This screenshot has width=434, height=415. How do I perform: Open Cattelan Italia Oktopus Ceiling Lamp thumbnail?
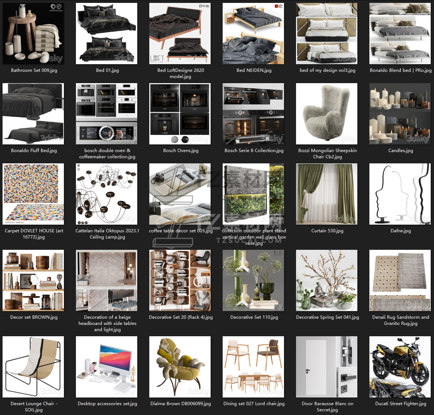[x=107, y=194]
